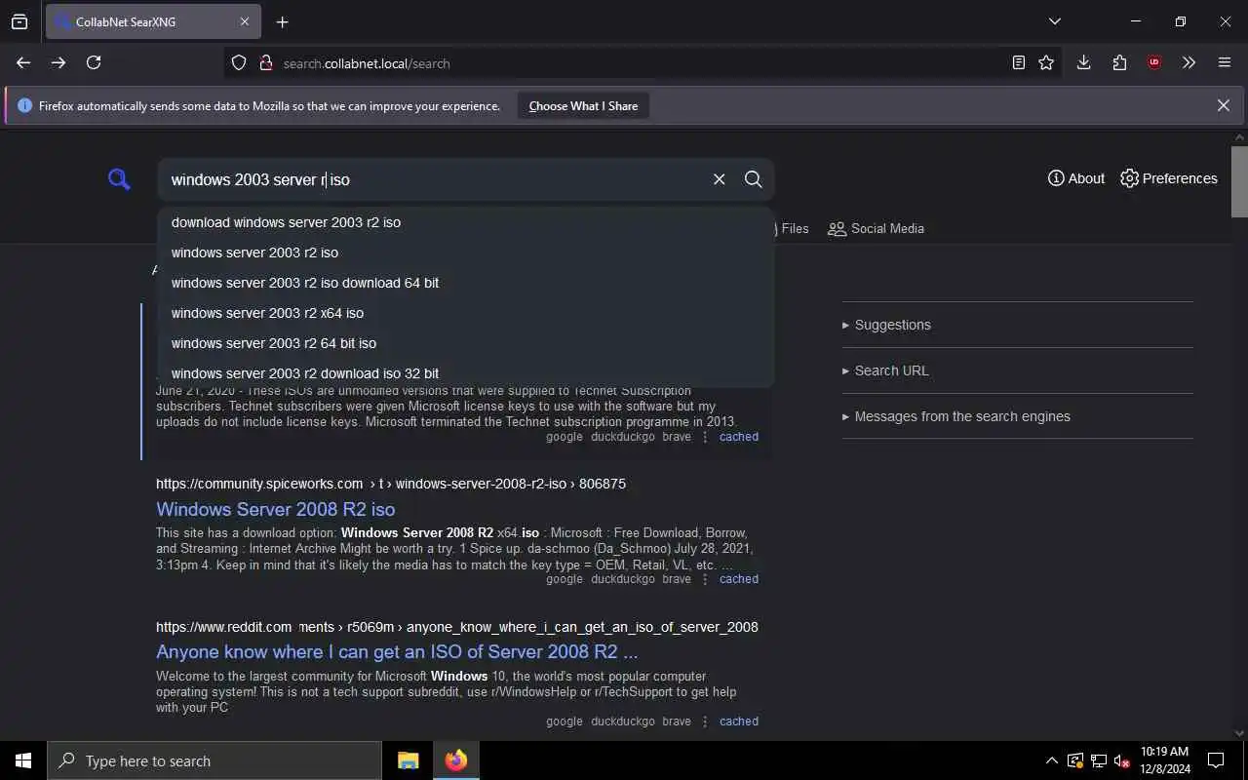1248x780 pixels.
Task: Select the CollabNet SearXNG tab
Action: point(153,21)
